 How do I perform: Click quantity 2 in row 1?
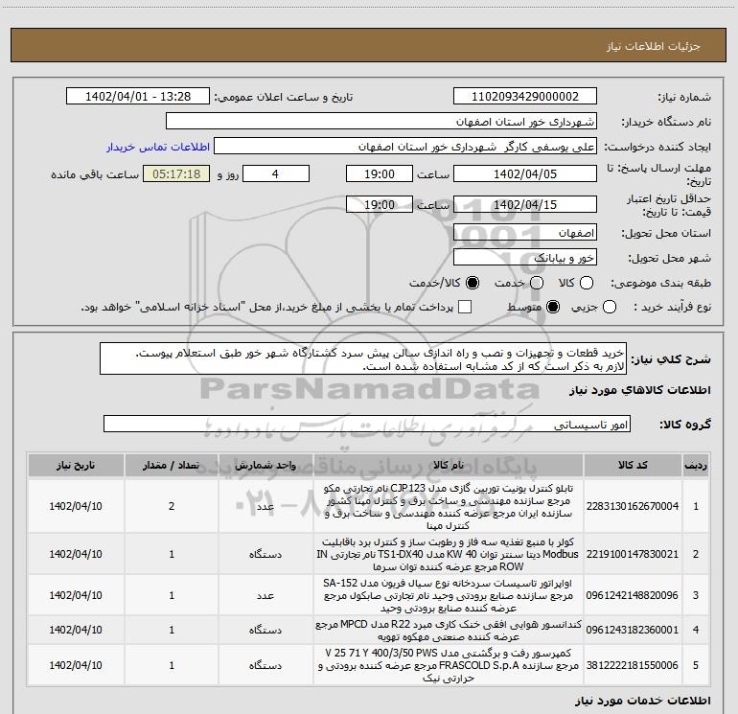[x=172, y=506]
